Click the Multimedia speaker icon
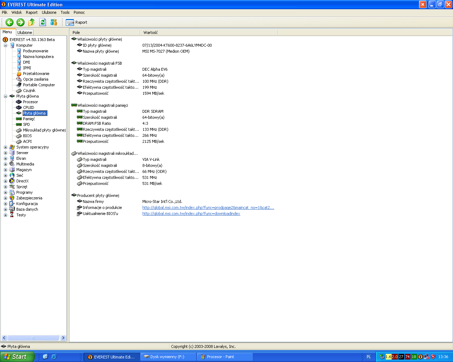453x362 pixels. click(x=12, y=164)
